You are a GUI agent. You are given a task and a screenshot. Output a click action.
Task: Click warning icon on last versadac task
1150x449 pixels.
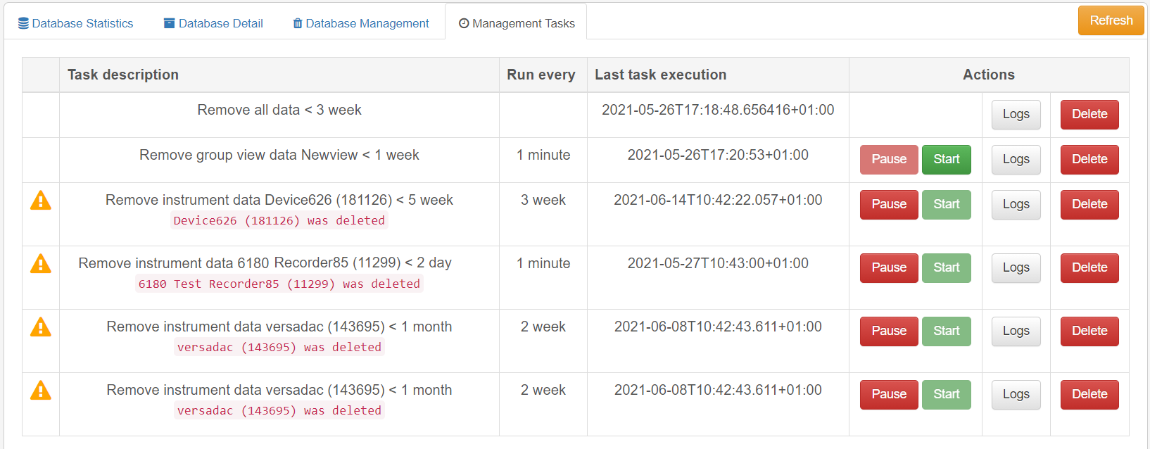click(41, 391)
